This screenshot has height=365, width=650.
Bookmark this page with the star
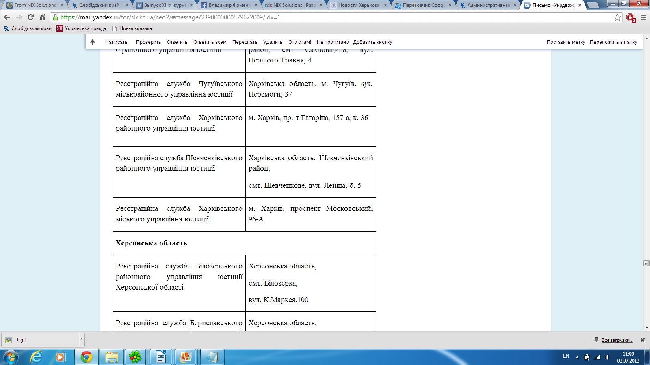click(617, 17)
